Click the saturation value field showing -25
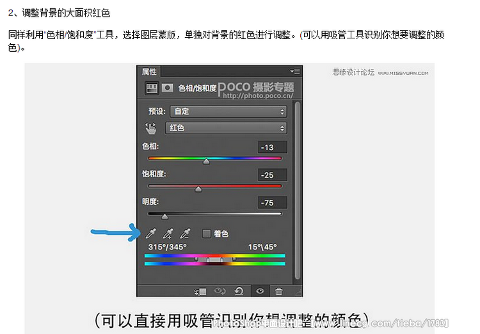The height and width of the screenshot is (334, 480). 272,175
